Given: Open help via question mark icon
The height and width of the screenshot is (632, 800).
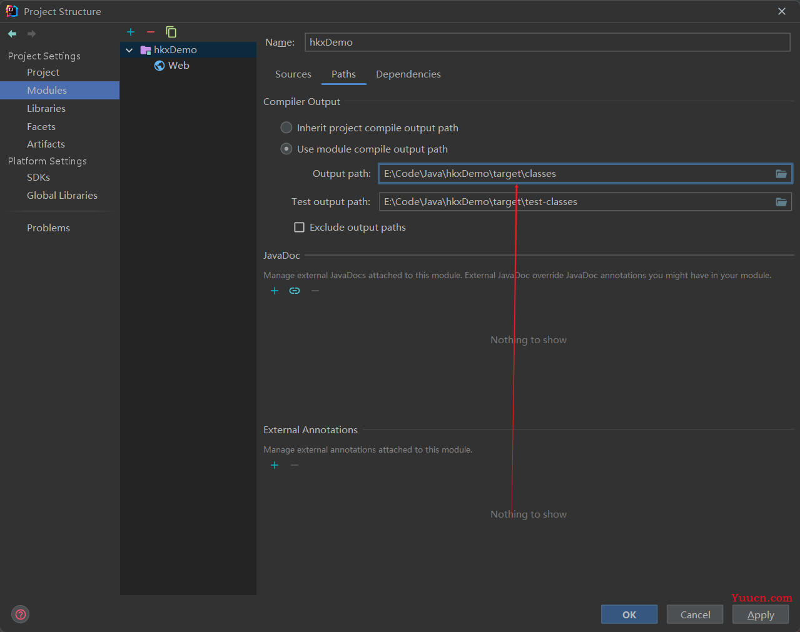Looking at the screenshot, I should point(21,614).
